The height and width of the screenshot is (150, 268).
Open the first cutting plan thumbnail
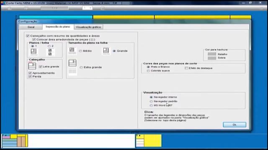pyautogui.click(x=15, y=140)
